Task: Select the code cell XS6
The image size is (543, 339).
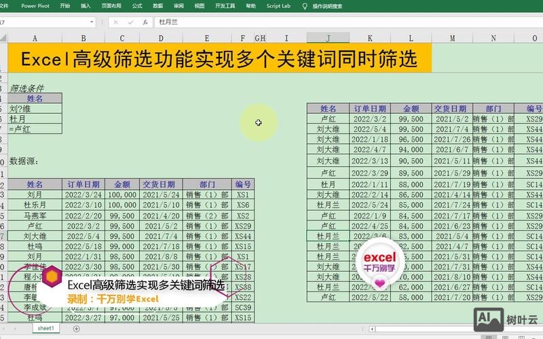Action: tap(243, 205)
